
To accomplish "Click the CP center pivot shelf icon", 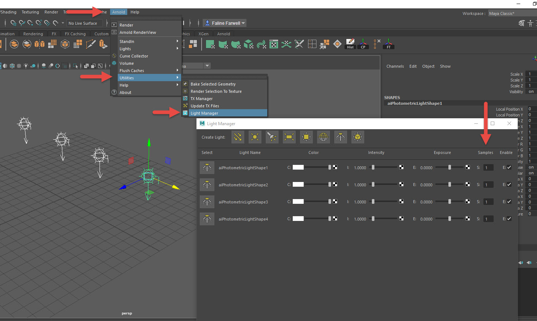I will pos(363,44).
